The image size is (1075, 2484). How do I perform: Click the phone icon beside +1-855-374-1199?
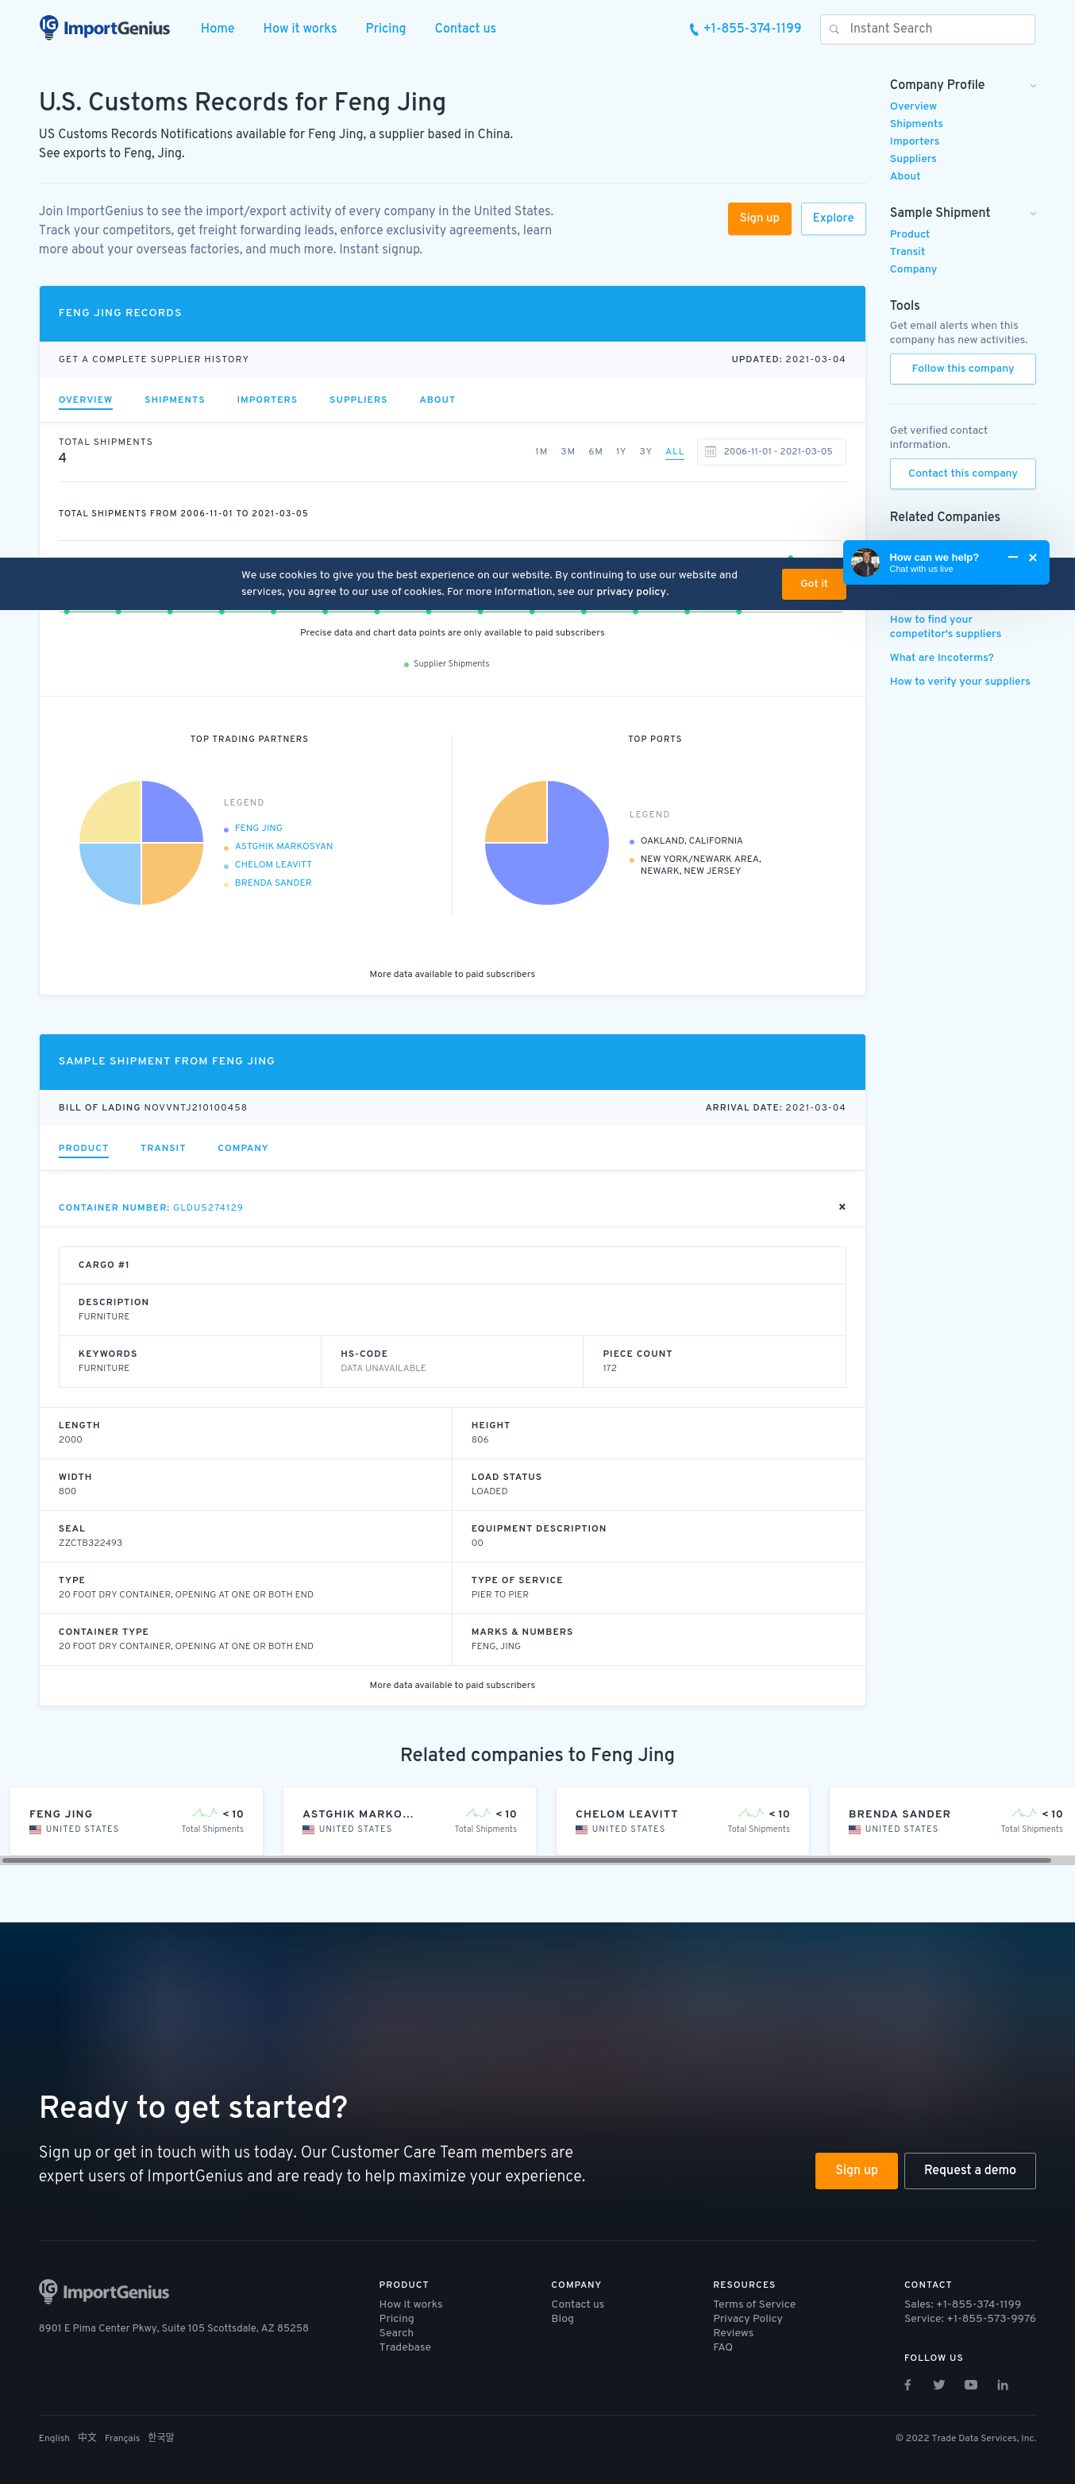click(x=693, y=29)
